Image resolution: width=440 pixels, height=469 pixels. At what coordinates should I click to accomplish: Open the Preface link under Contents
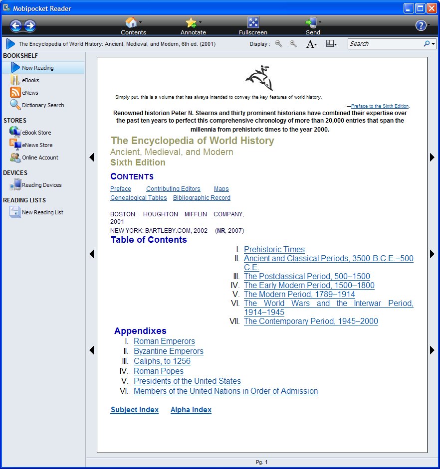[x=121, y=189]
